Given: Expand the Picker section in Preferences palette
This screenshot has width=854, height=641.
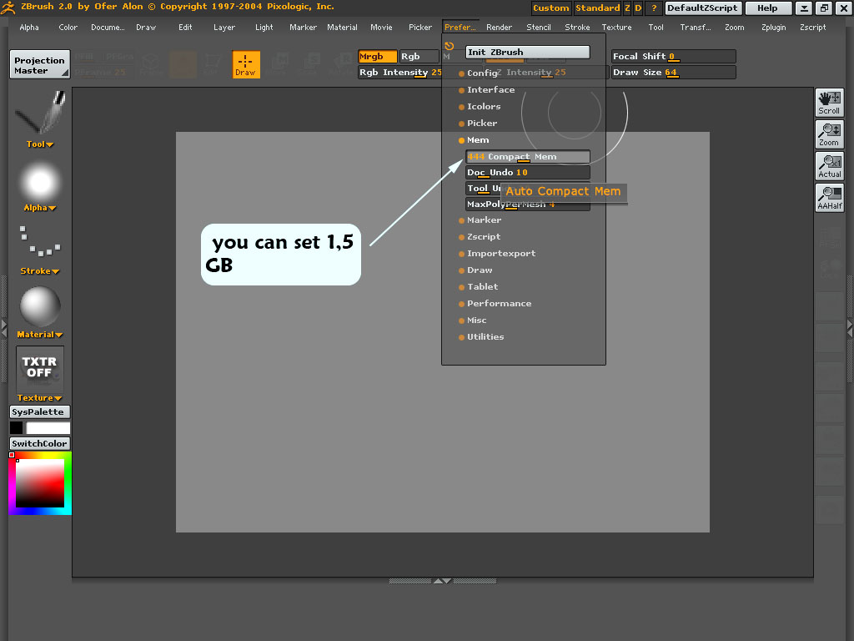Looking at the screenshot, I should 478,124.
